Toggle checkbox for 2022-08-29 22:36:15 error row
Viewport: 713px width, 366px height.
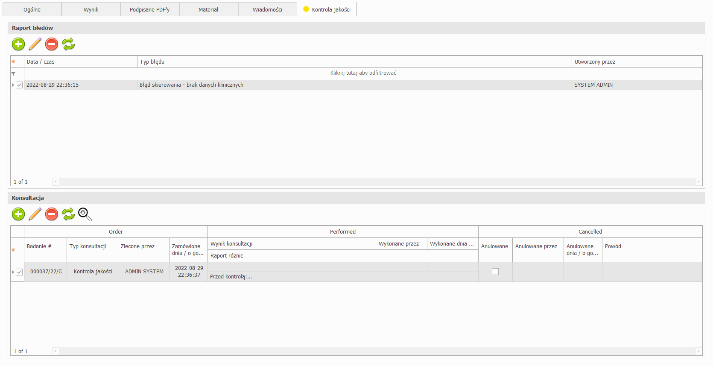[19, 85]
